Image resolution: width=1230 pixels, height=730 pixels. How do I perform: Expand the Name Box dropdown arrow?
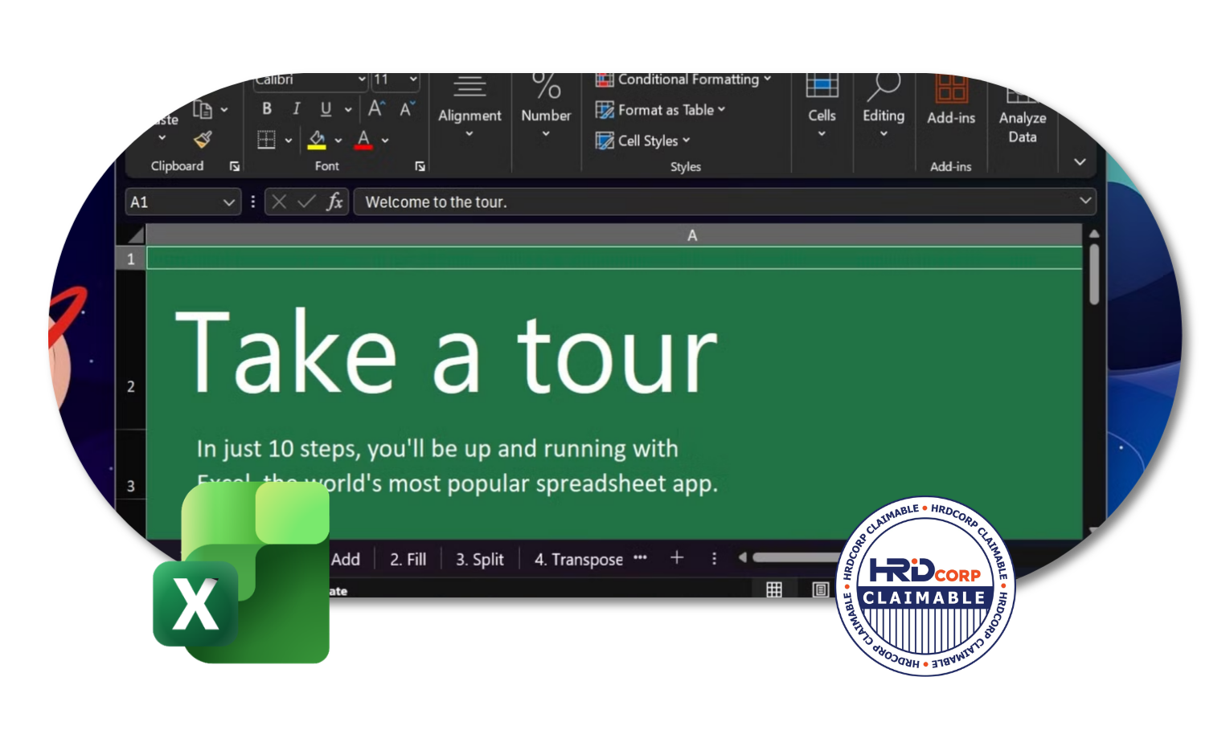pyautogui.click(x=228, y=202)
